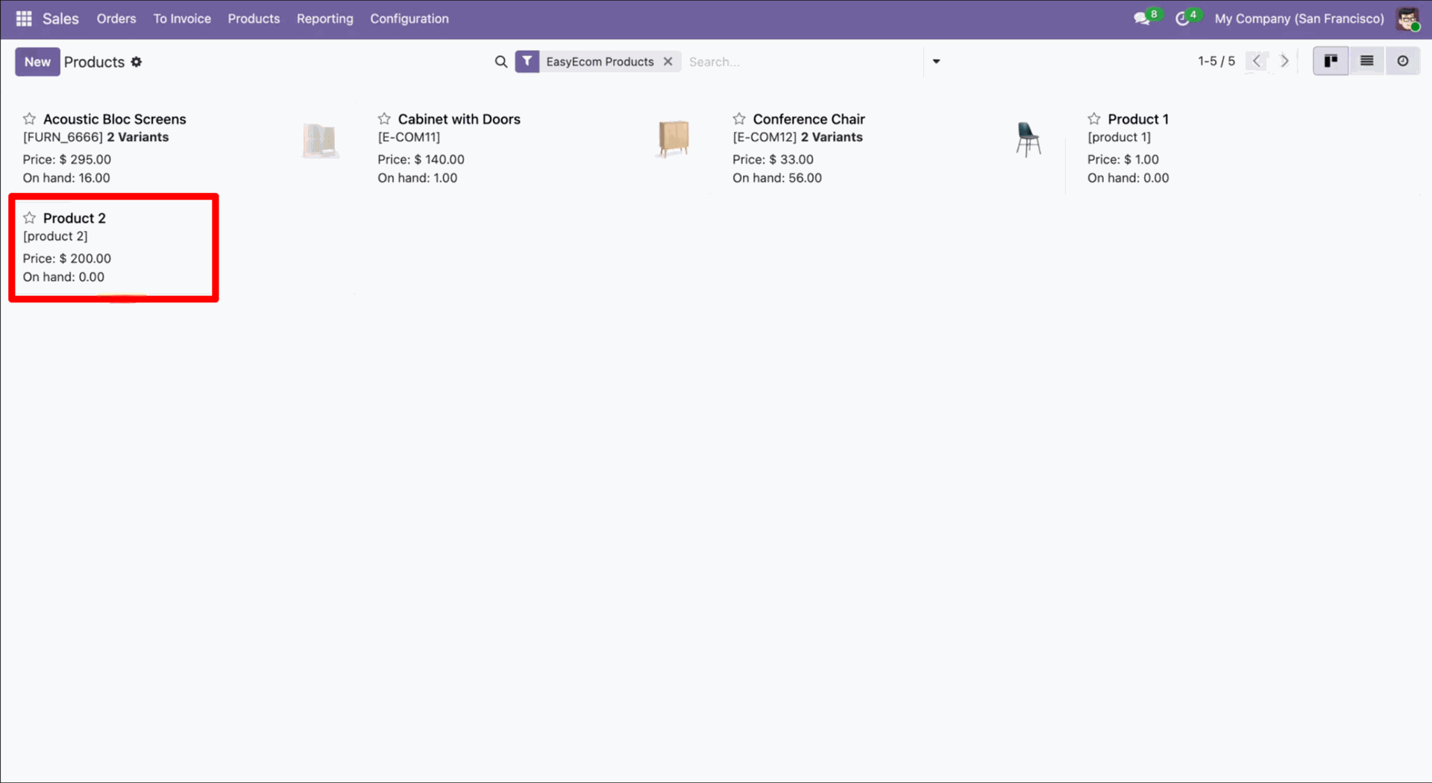Screen dimensions: 1432x783
Task: Open the user avatar menu
Action: [x=1407, y=19]
